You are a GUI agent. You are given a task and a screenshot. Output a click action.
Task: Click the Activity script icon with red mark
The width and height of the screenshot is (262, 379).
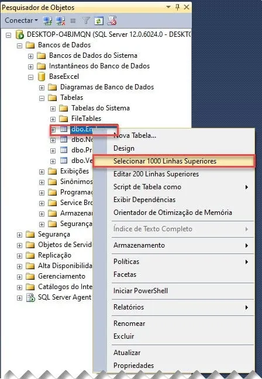pos(112,21)
